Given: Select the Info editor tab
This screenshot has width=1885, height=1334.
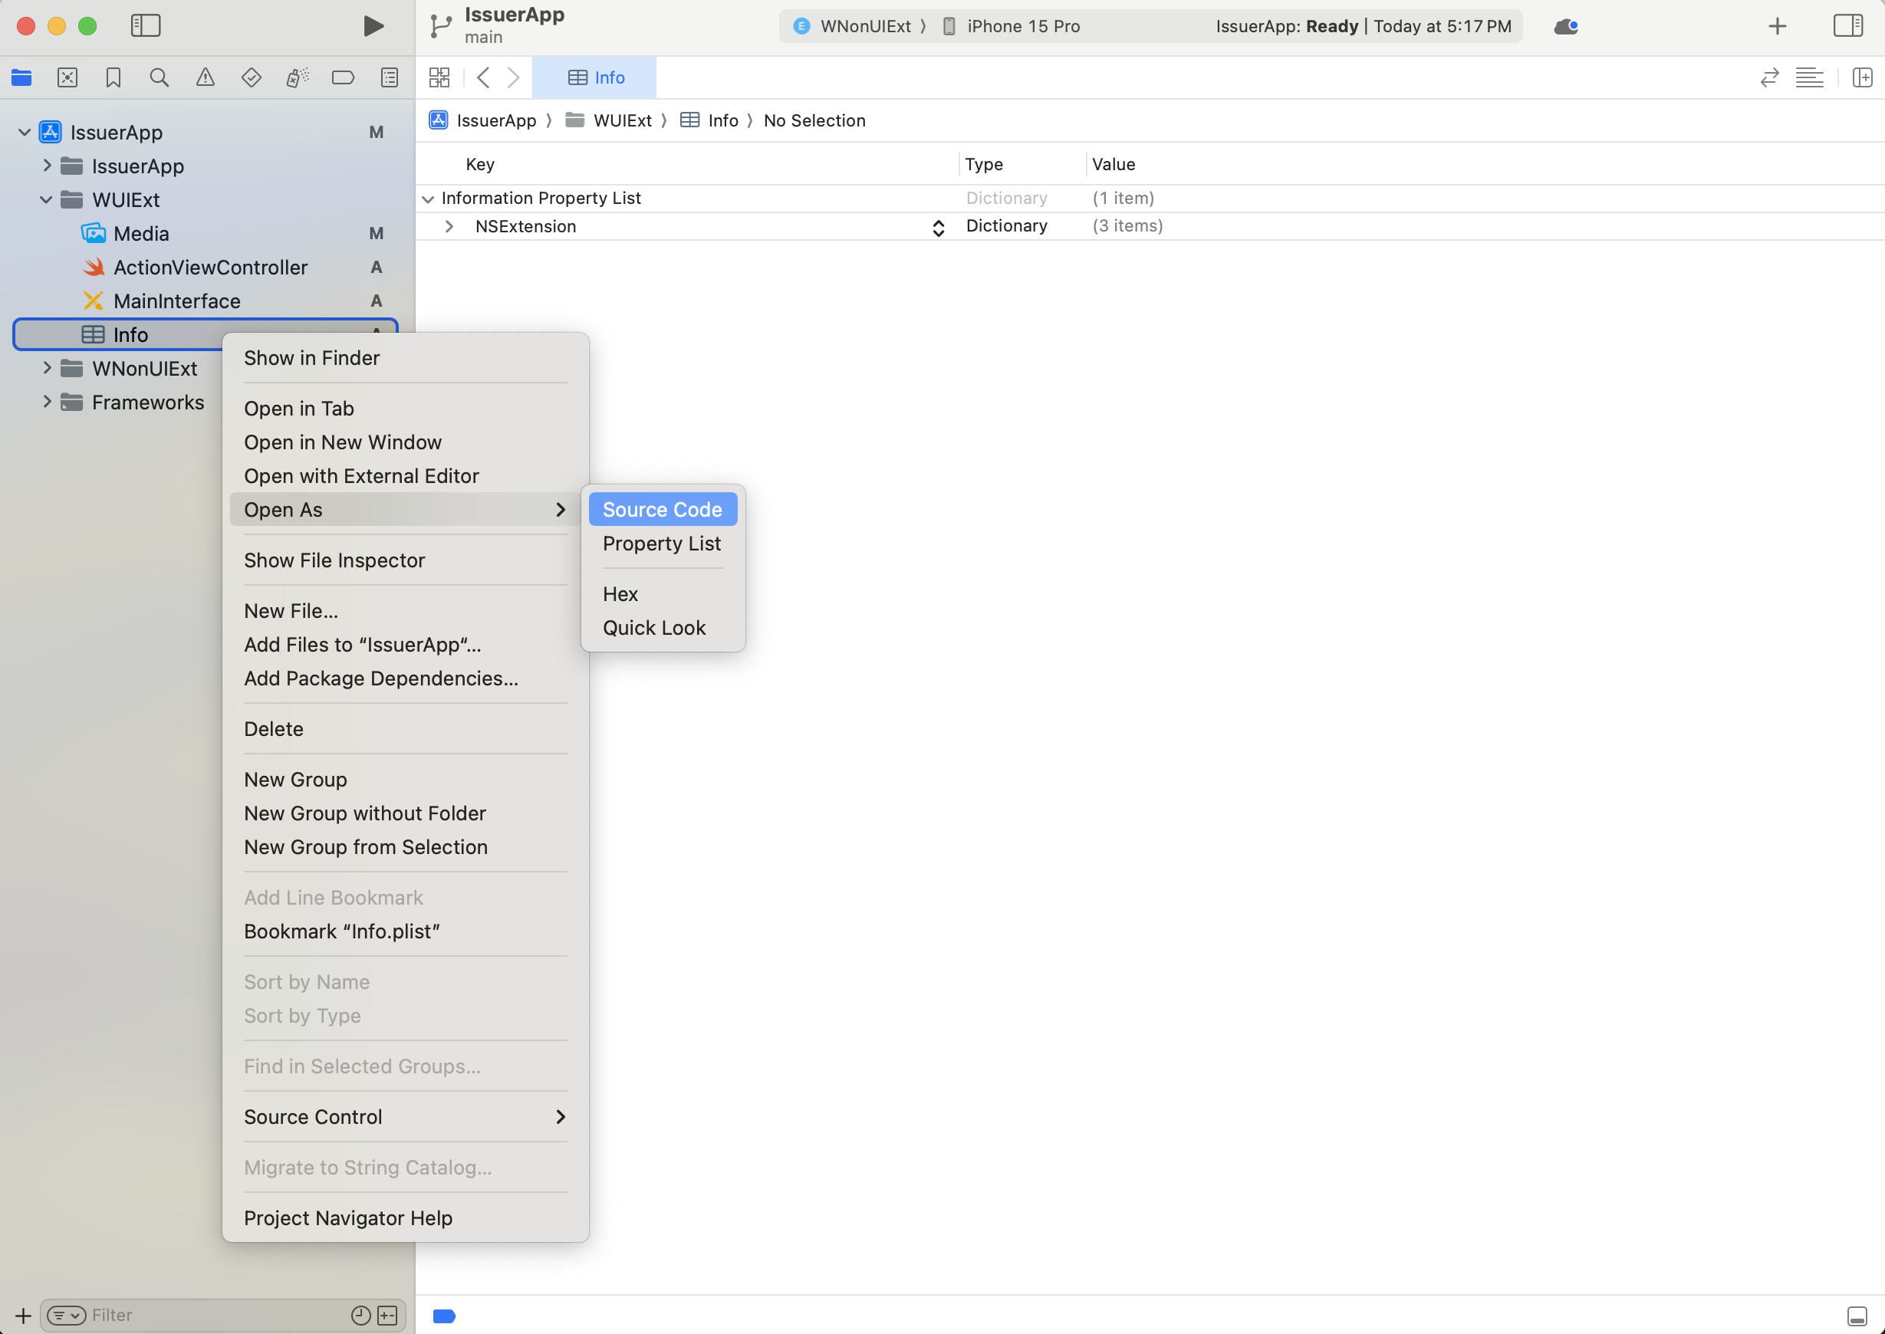Looking at the screenshot, I should point(595,77).
